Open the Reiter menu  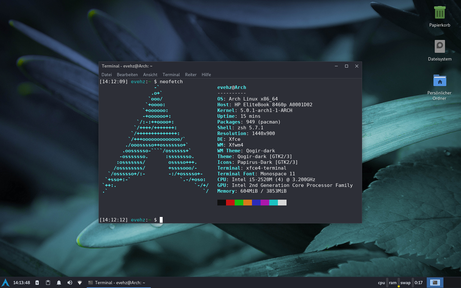[191, 75]
